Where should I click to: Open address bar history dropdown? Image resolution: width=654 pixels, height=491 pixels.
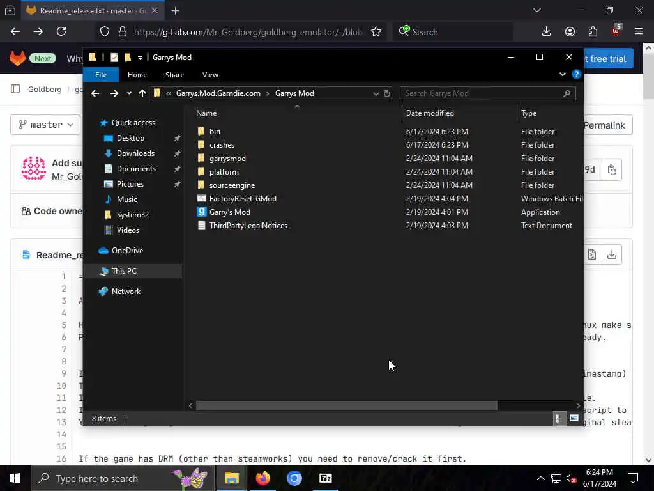[376, 93]
